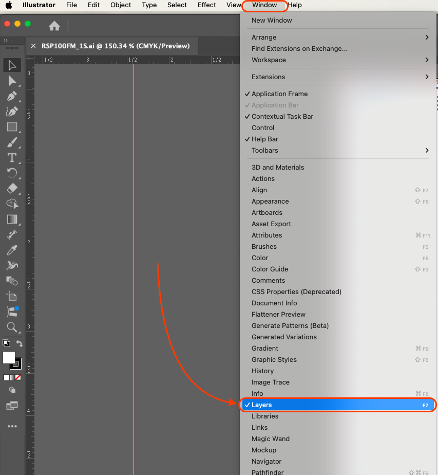Select the Eyedropper tool
The image size is (438, 475).
click(x=12, y=250)
